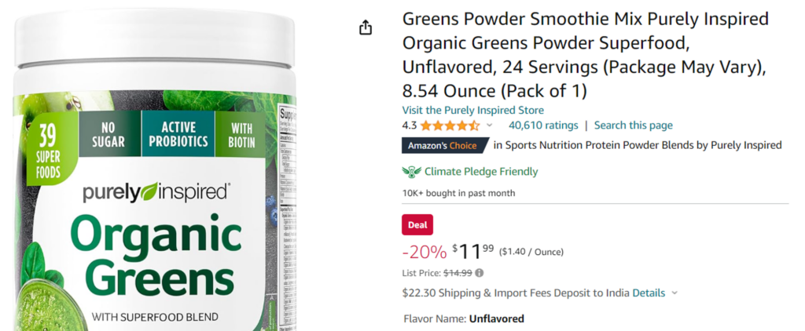Click the Amazon's Choice badge

(x=445, y=146)
